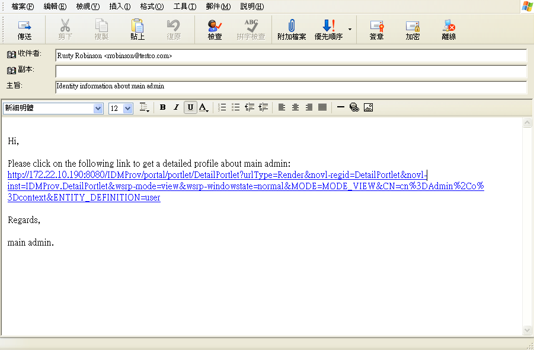Open the address book beside 副本
Image resolution: width=534 pixels, height=350 pixels.
(x=12, y=70)
